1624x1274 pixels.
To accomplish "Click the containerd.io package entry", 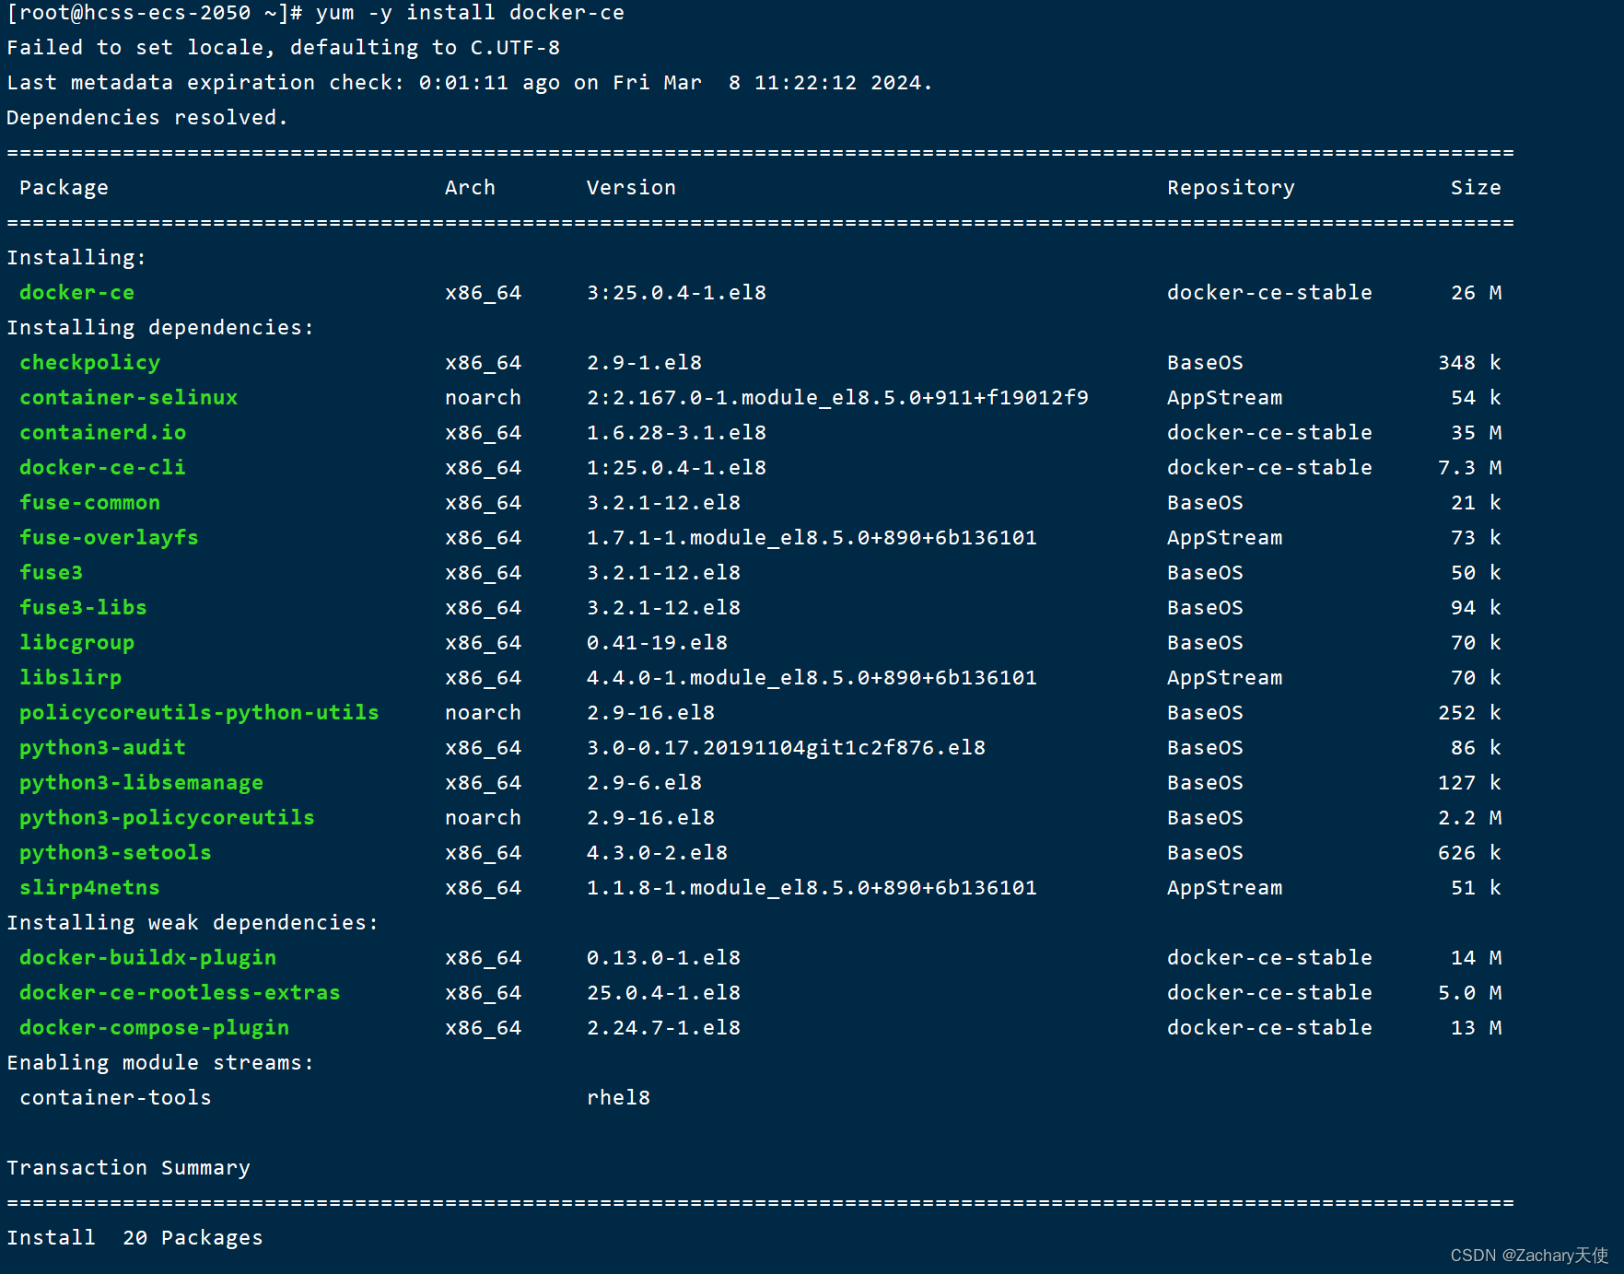I will click(101, 432).
